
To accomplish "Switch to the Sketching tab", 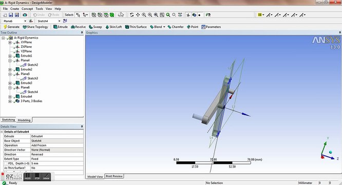I will [x=8, y=120].
